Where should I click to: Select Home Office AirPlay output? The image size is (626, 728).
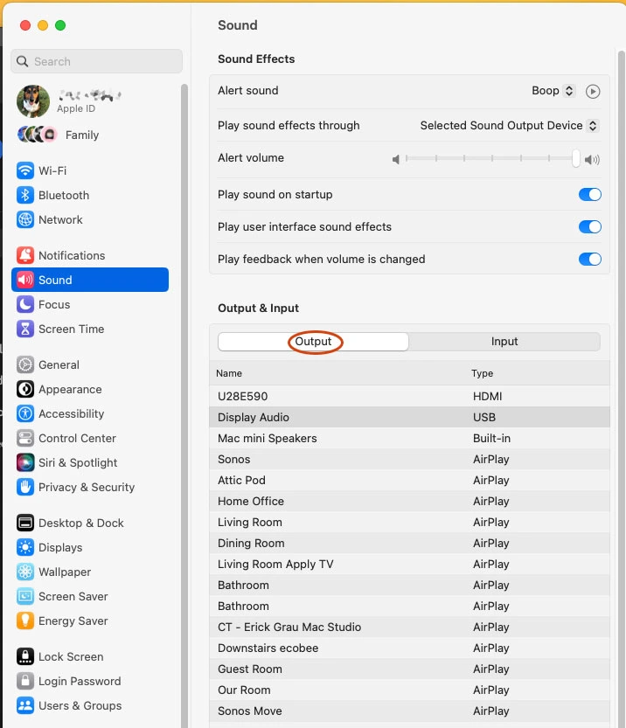click(x=409, y=502)
